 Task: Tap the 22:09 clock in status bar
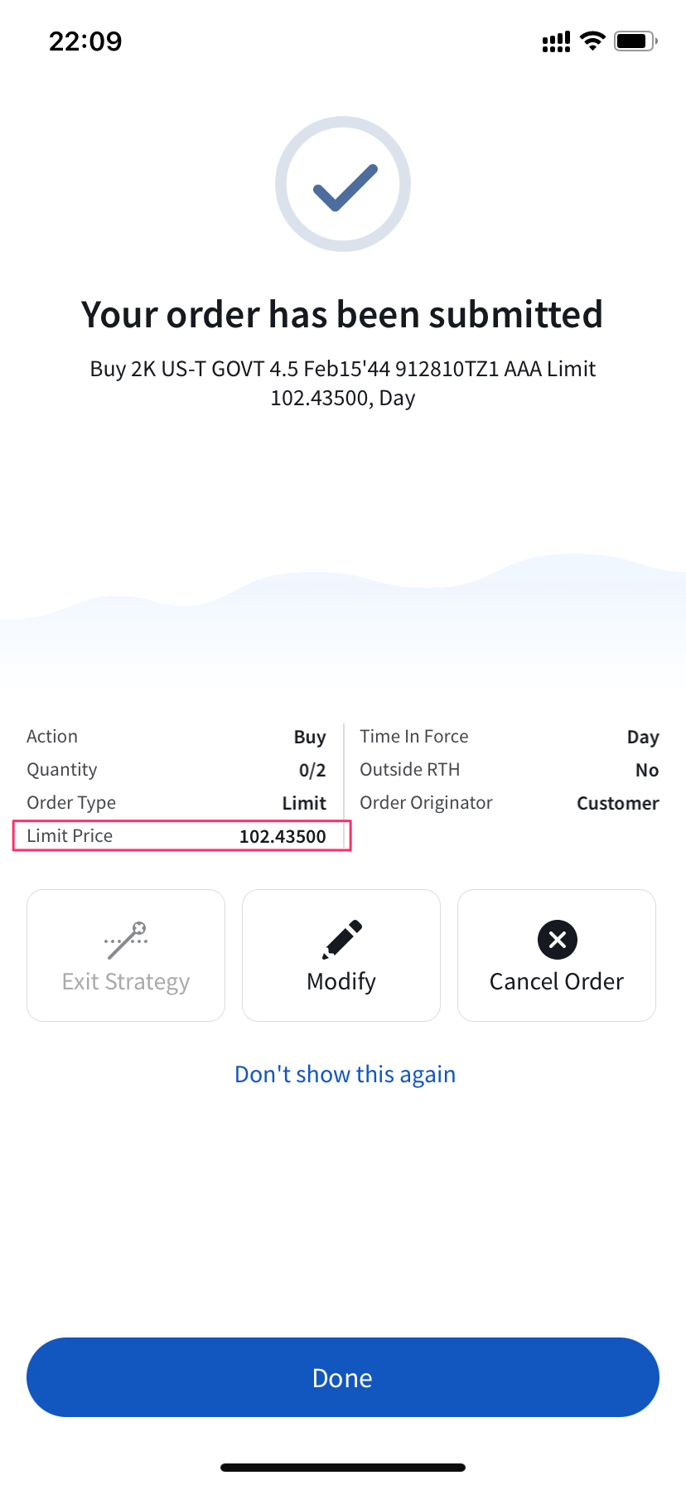coord(85,41)
